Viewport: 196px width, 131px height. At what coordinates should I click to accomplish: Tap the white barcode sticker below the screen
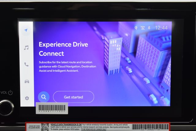[51, 108]
